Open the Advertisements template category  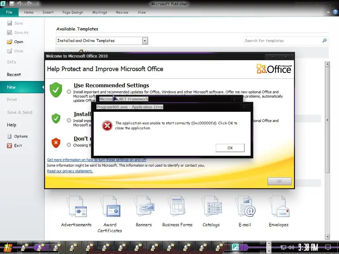point(76,211)
